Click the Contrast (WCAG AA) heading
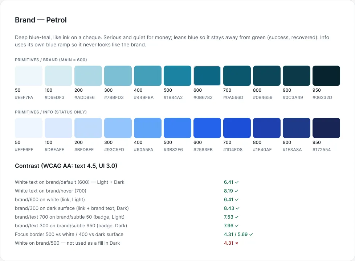Image resolution: width=355 pixels, height=261 pixels. (x=66, y=166)
